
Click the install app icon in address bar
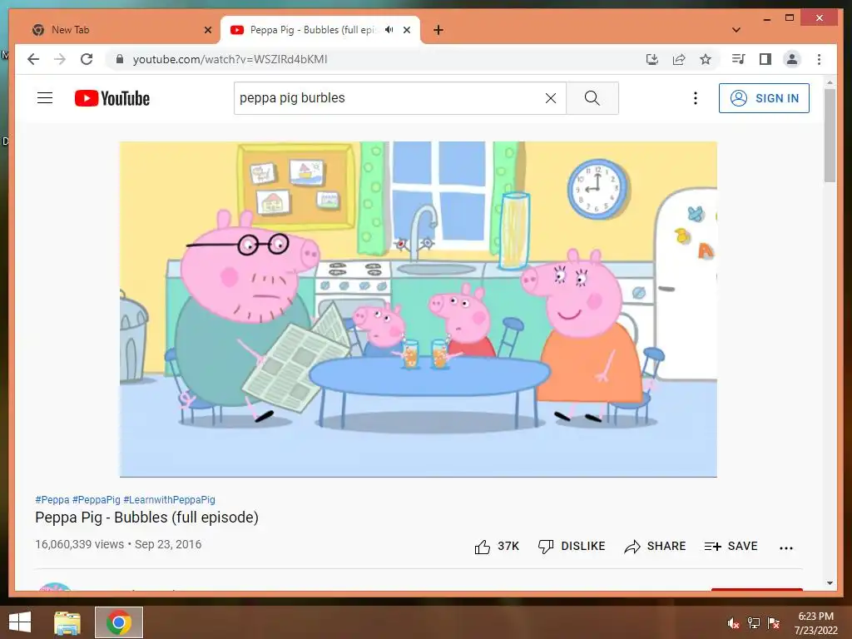click(652, 59)
